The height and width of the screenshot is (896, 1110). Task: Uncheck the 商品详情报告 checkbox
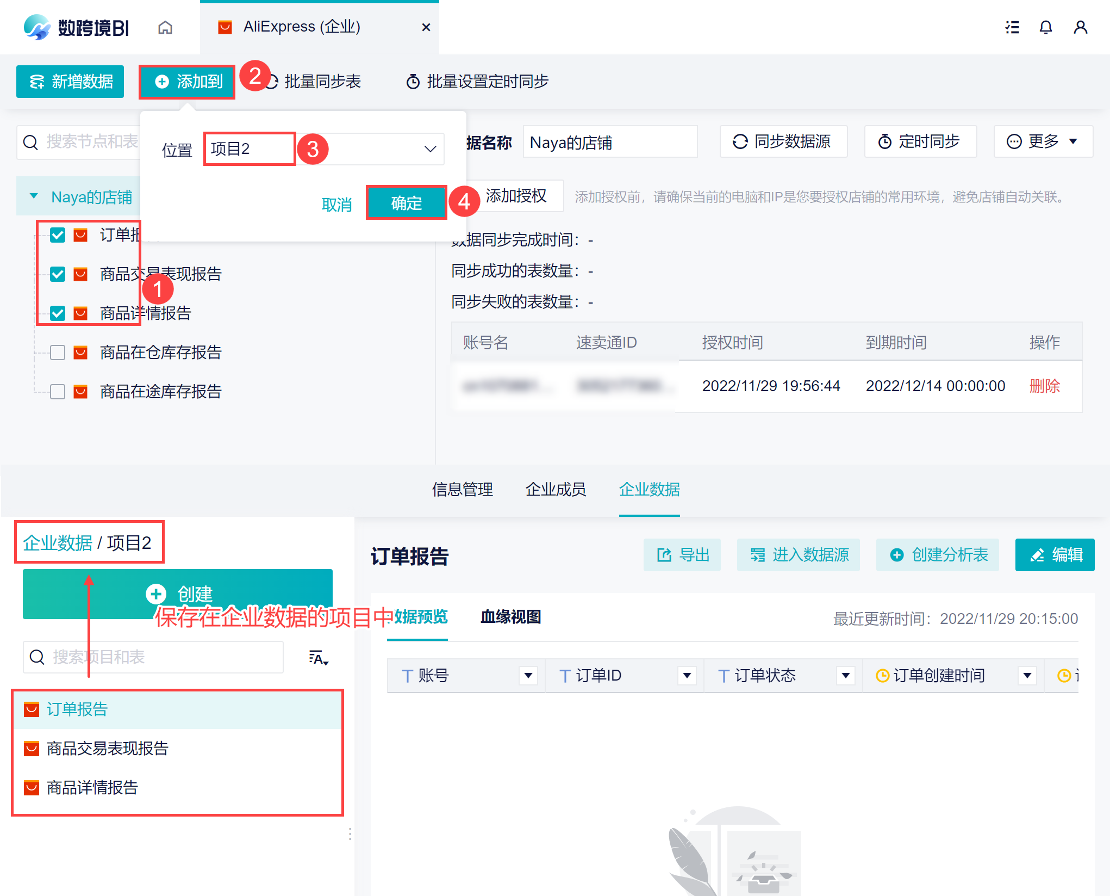coord(58,313)
